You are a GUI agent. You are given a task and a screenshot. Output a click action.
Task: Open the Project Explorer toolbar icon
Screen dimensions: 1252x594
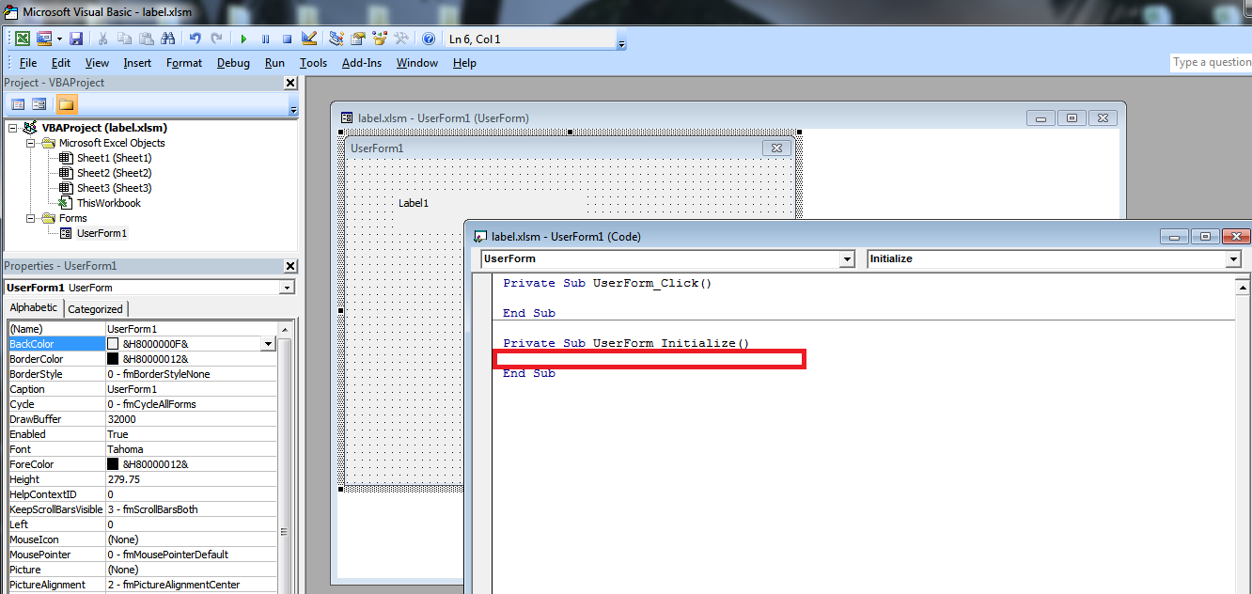[336, 39]
